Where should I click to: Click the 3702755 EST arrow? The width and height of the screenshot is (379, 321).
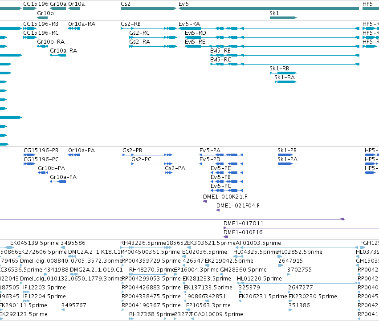click(289, 274)
